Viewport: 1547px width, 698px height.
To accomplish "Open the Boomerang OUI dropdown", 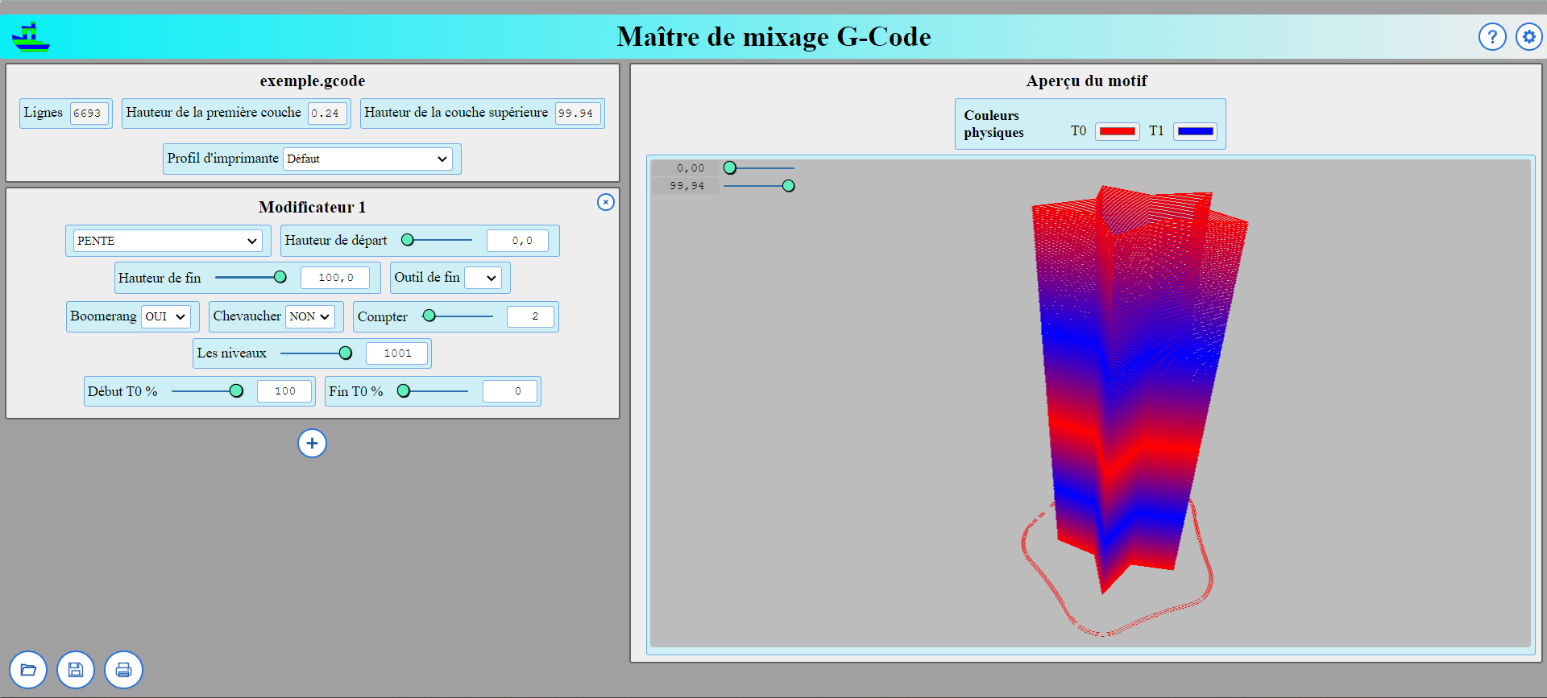I will pyautogui.click(x=166, y=316).
